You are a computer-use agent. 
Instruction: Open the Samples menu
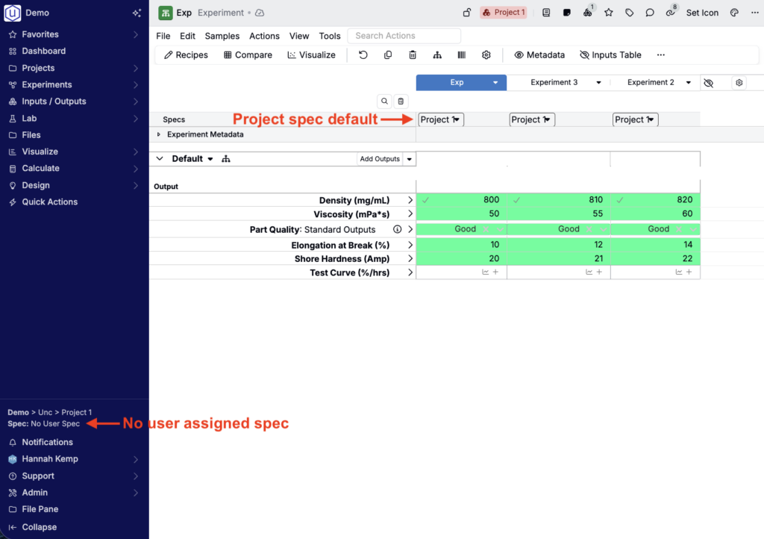click(222, 36)
